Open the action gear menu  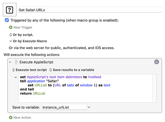(157, 62)
